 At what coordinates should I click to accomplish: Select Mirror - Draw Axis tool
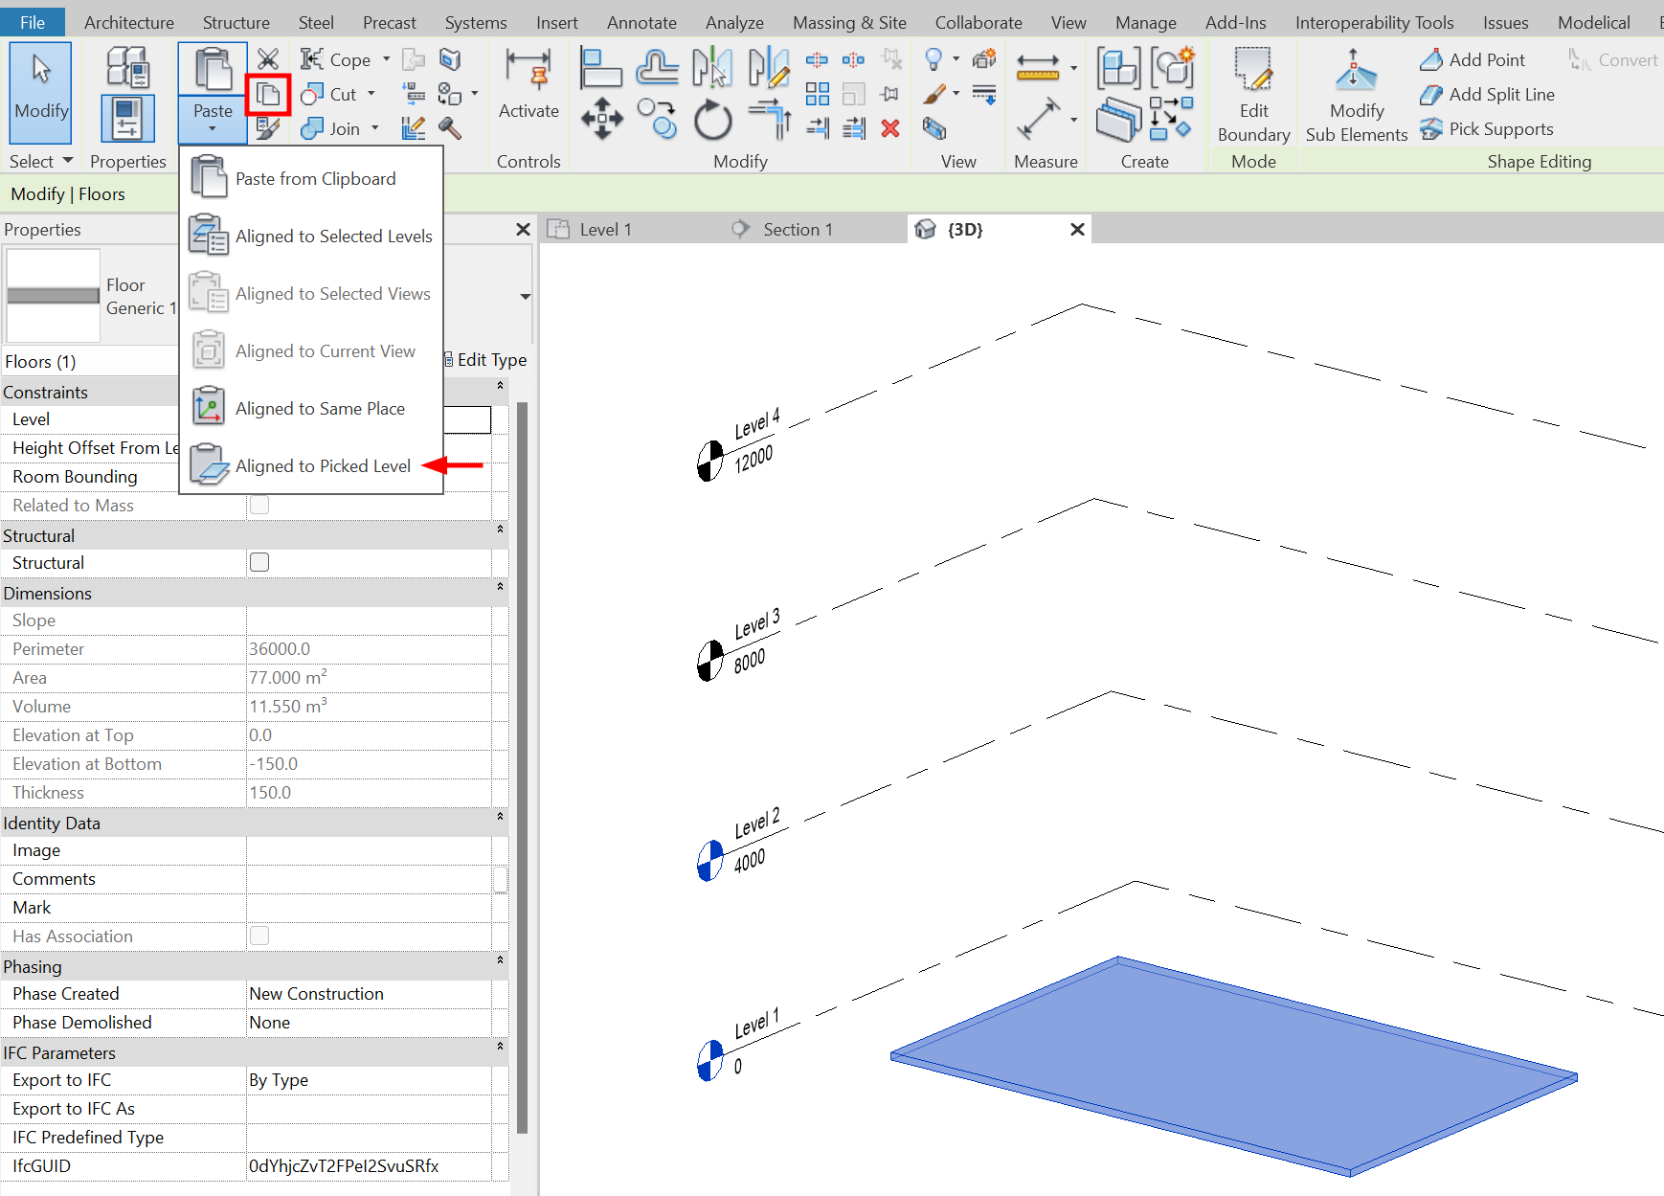(769, 68)
